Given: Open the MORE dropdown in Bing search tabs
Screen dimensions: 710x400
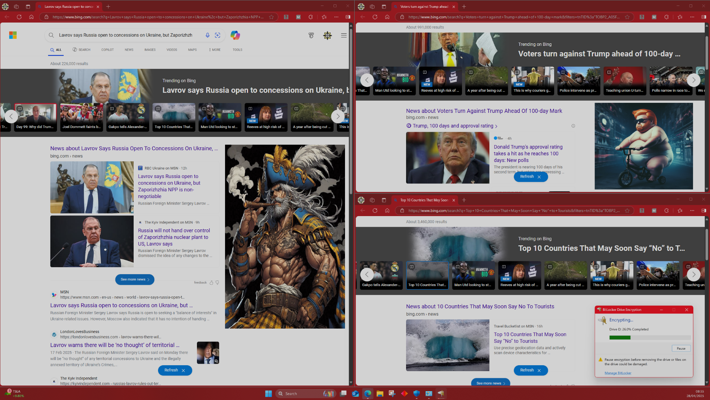Looking at the screenshot, I should [215, 50].
